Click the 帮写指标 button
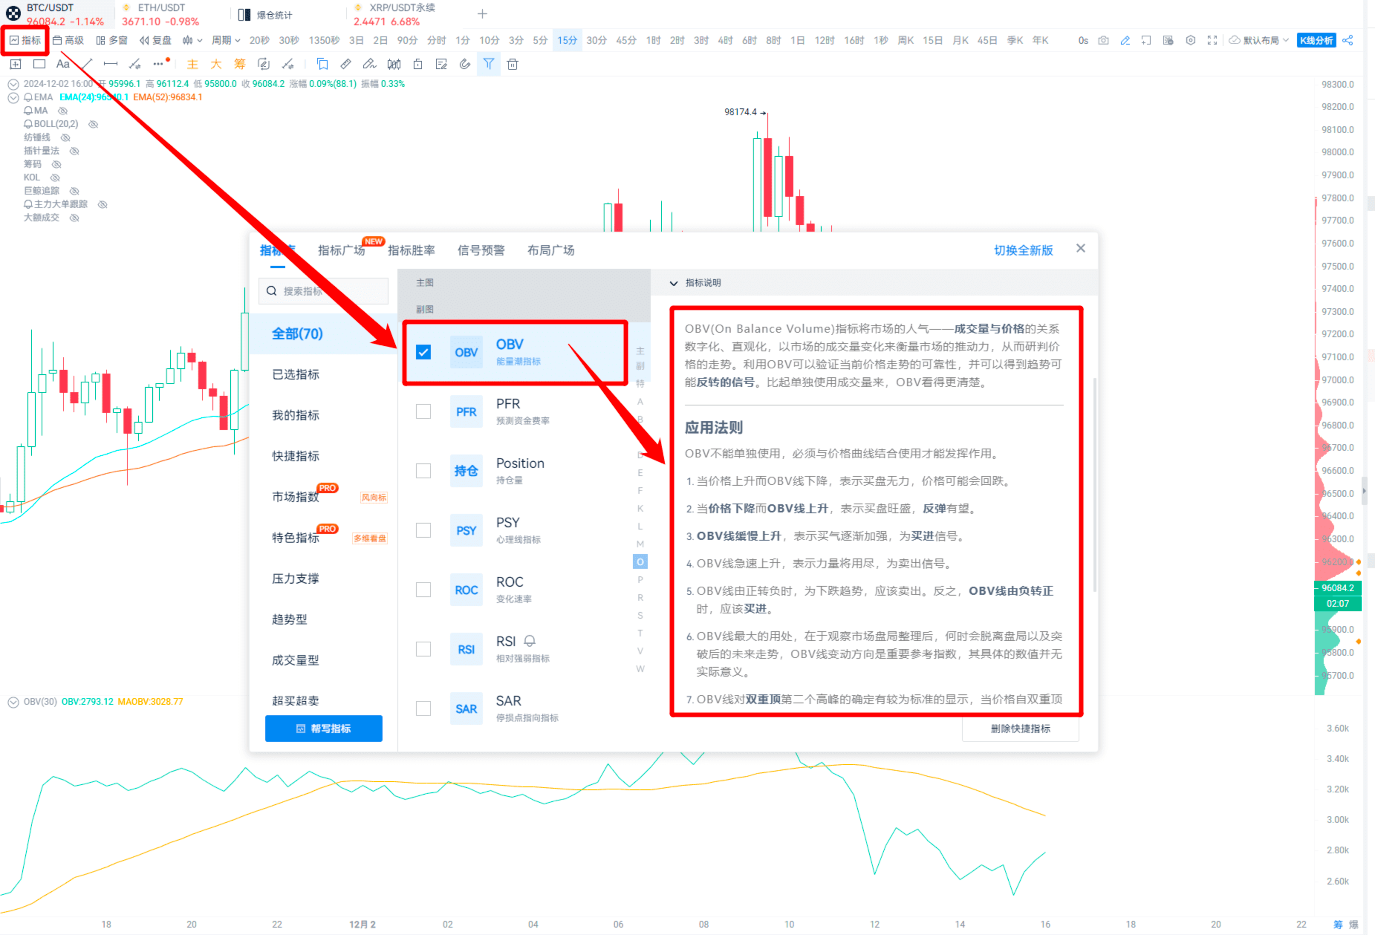Viewport: 1375px width, 935px height. tap(324, 728)
